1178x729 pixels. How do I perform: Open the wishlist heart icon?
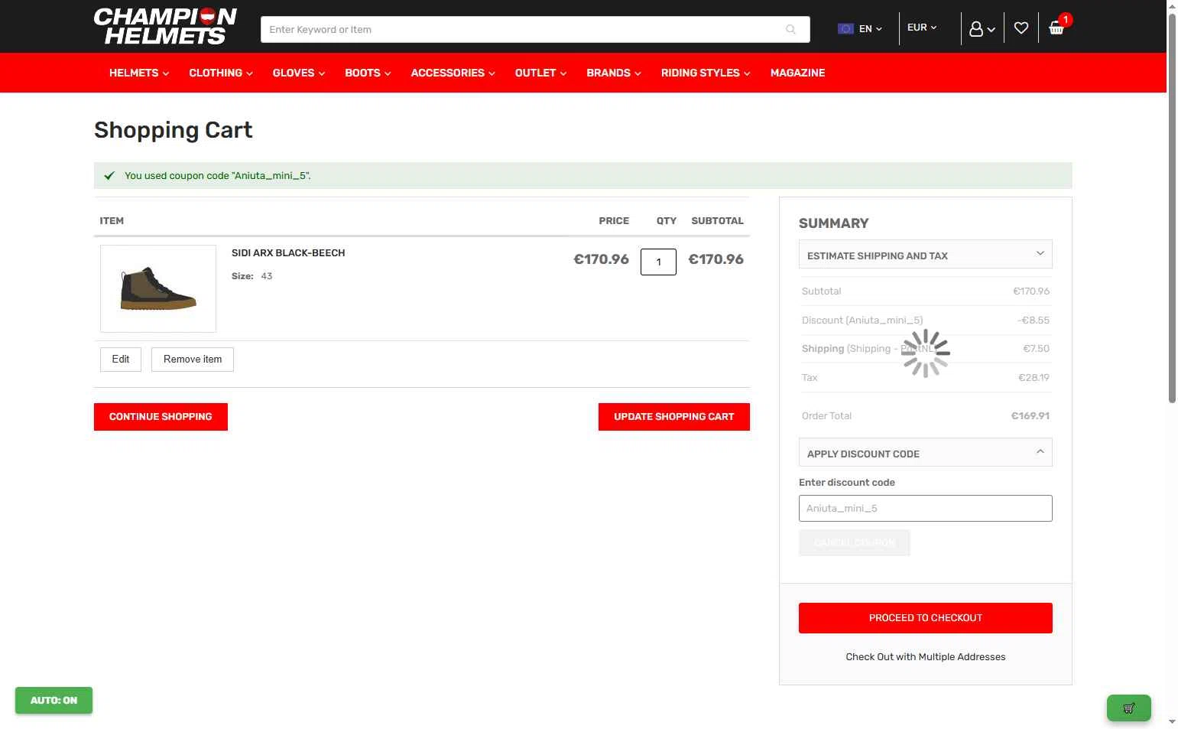[x=1021, y=28]
